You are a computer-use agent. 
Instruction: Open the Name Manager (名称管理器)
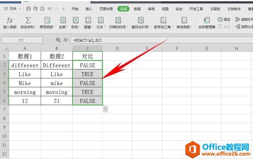point(207,23)
